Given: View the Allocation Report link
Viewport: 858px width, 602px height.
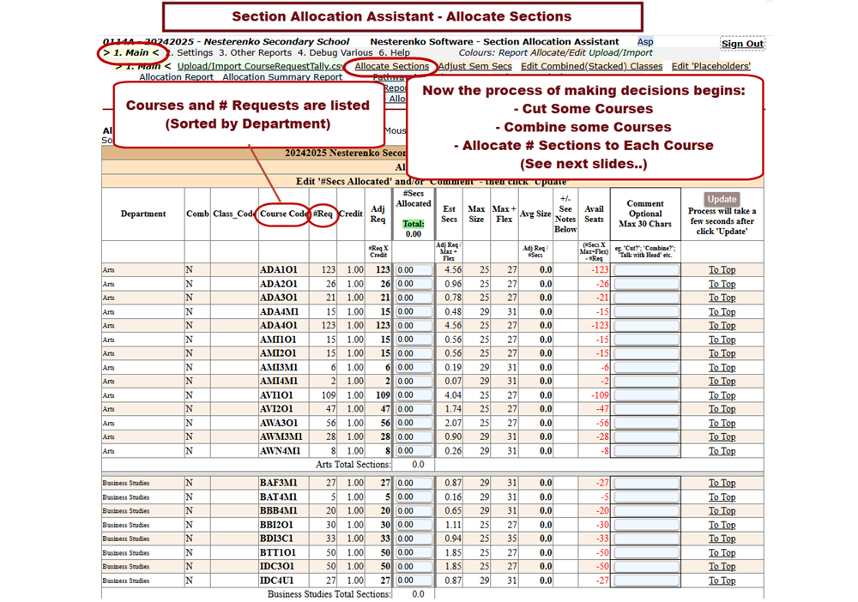Looking at the screenshot, I should click(176, 77).
